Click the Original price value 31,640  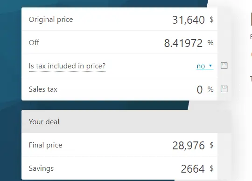[x=189, y=20]
